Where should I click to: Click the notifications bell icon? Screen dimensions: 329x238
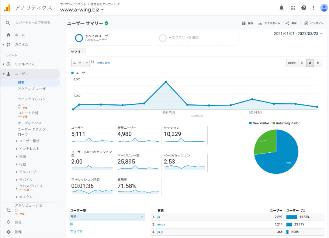[282, 8]
